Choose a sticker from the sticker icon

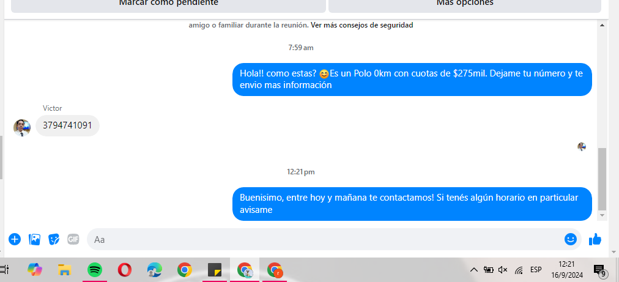pyautogui.click(x=54, y=239)
